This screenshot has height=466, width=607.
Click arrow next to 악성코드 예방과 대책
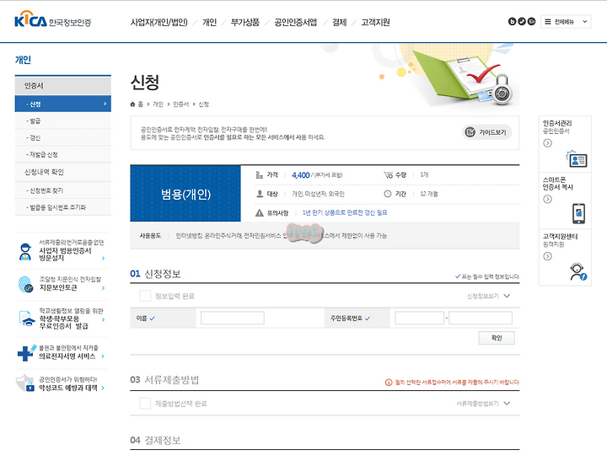[103, 388]
